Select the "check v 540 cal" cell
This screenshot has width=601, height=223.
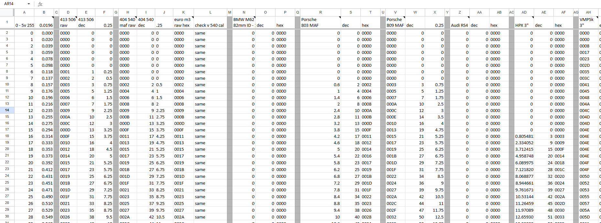tap(210, 22)
